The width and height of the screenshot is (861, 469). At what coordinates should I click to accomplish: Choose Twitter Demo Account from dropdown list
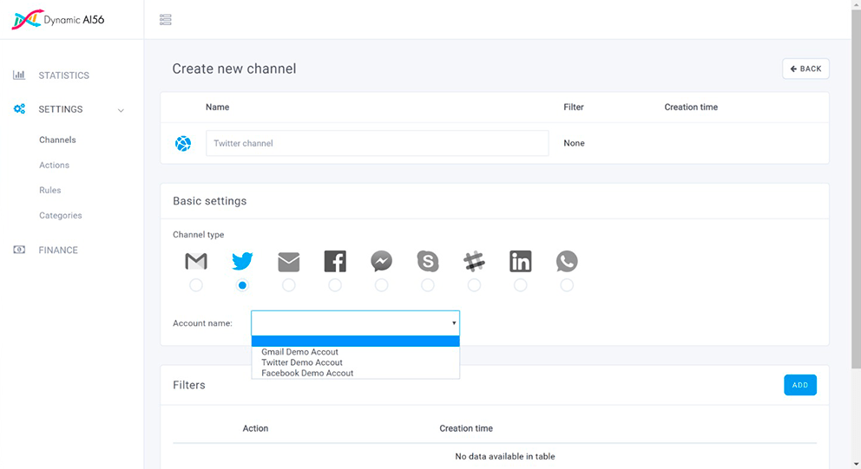click(x=302, y=362)
